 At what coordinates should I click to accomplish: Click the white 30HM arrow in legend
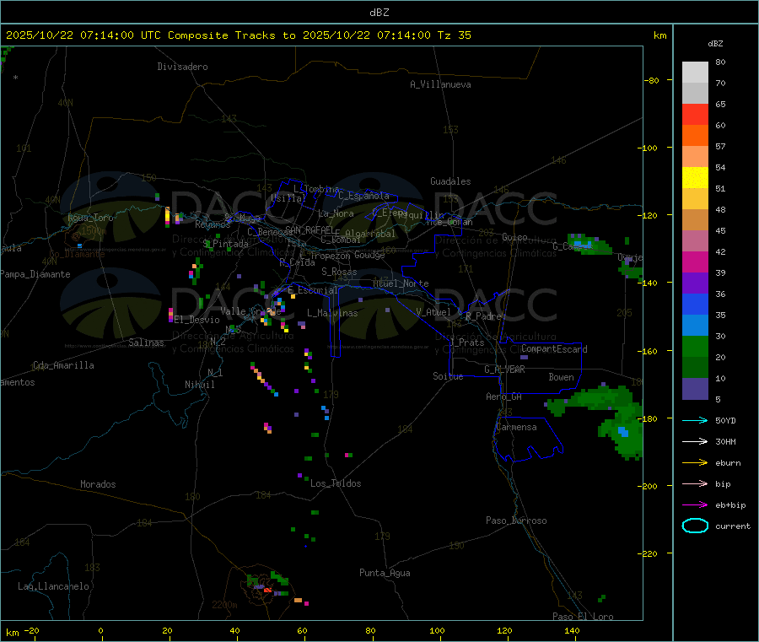(x=695, y=441)
